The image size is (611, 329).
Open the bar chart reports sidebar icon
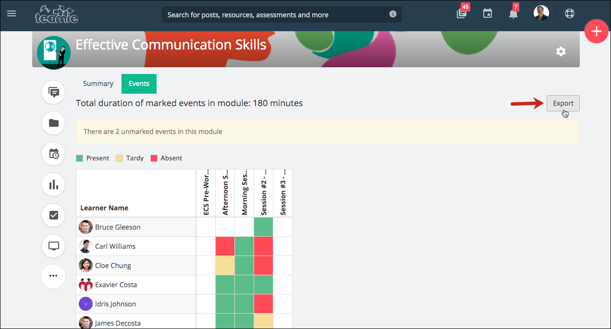pos(54,184)
